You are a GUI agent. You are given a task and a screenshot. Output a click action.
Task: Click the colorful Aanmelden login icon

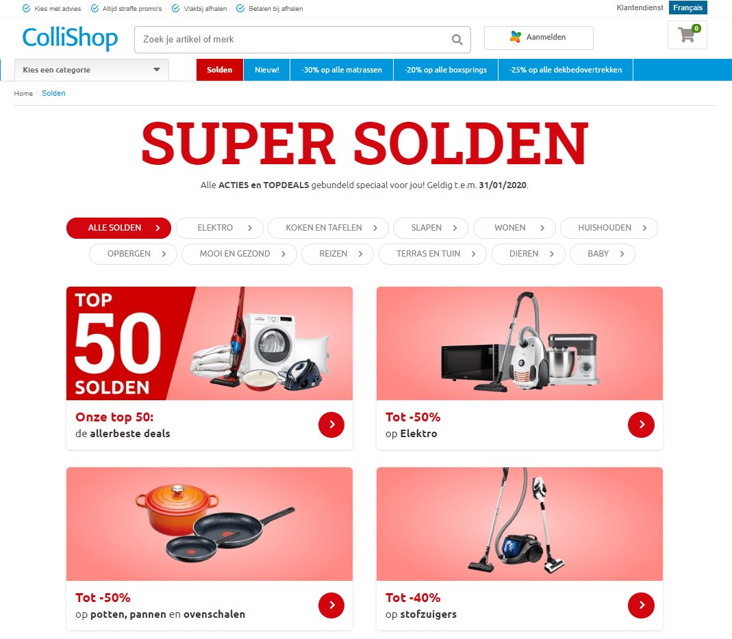coord(516,38)
